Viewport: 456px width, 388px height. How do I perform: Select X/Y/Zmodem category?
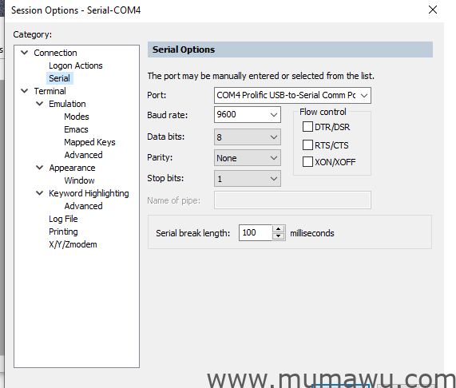click(73, 244)
